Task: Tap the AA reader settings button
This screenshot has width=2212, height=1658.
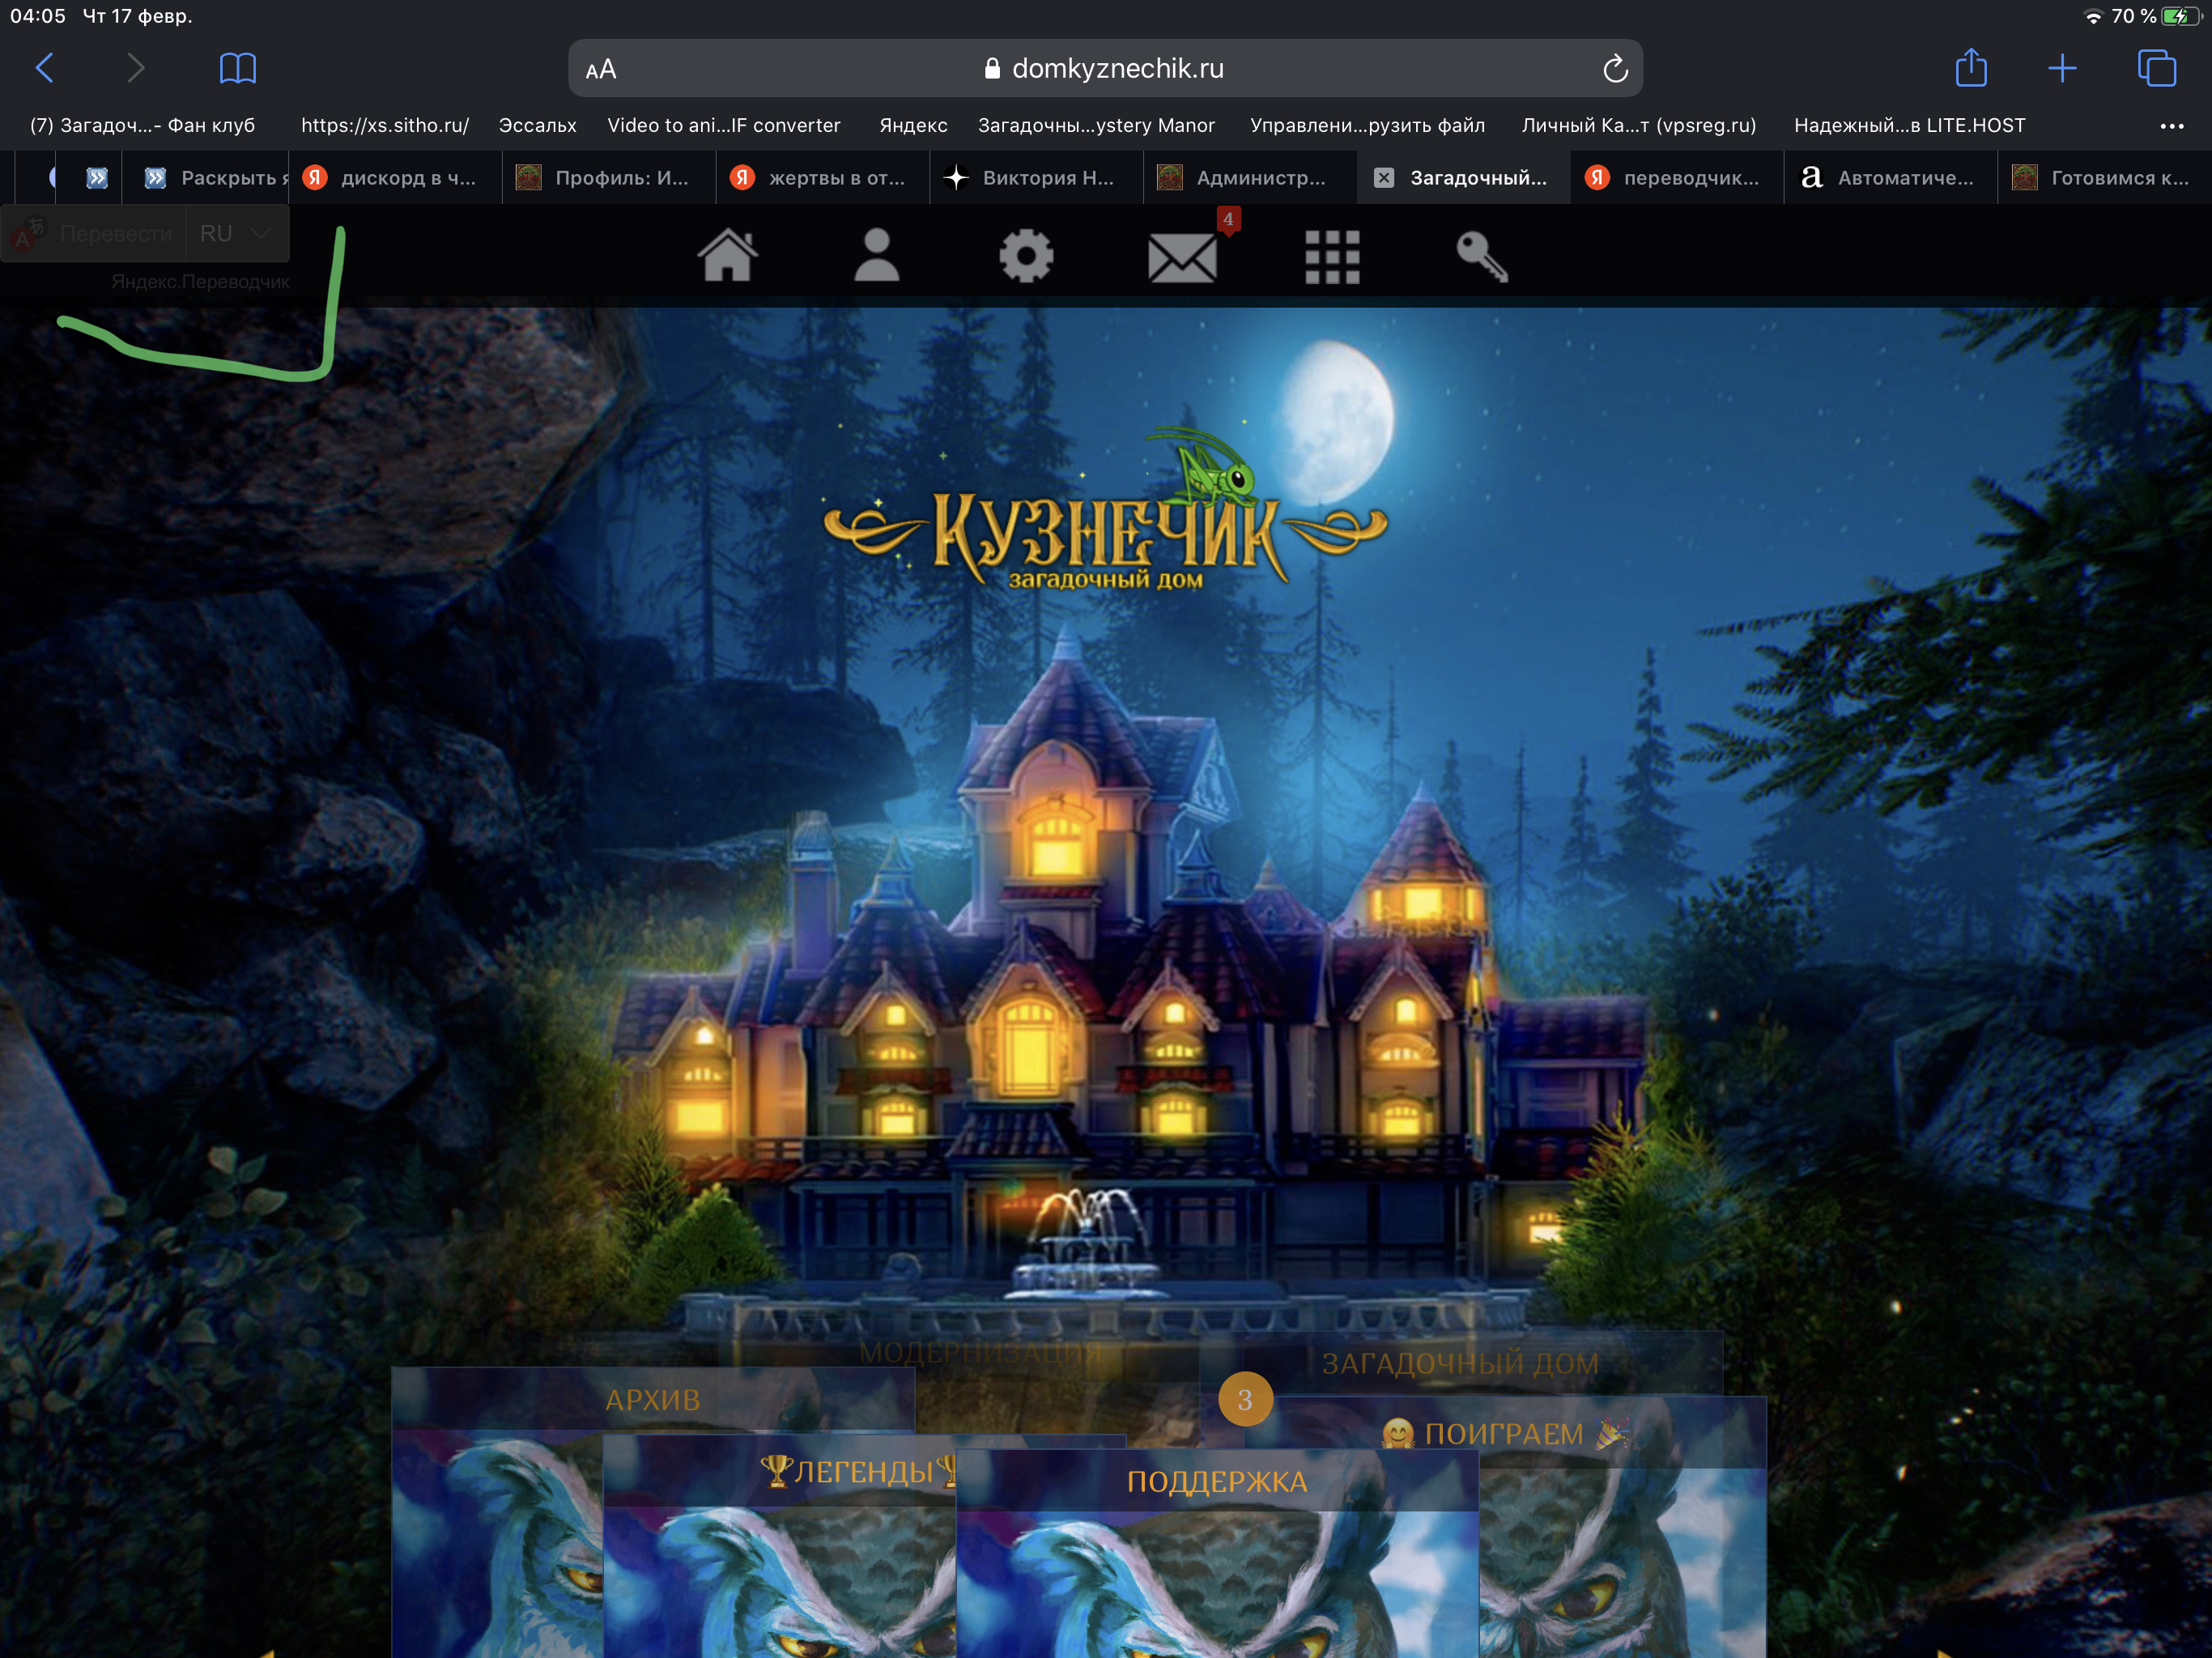Action: click(x=601, y=69)
